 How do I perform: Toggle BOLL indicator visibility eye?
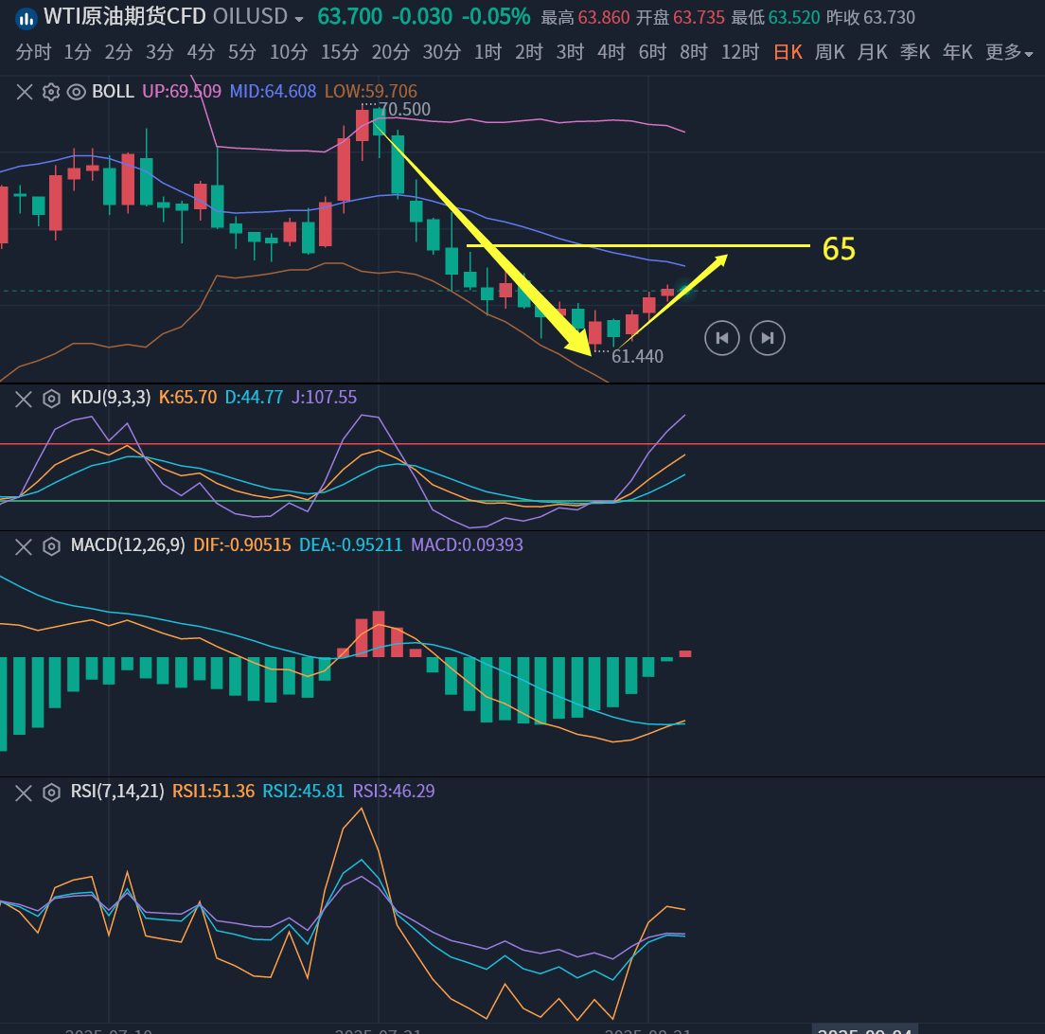tap(77, 92)
